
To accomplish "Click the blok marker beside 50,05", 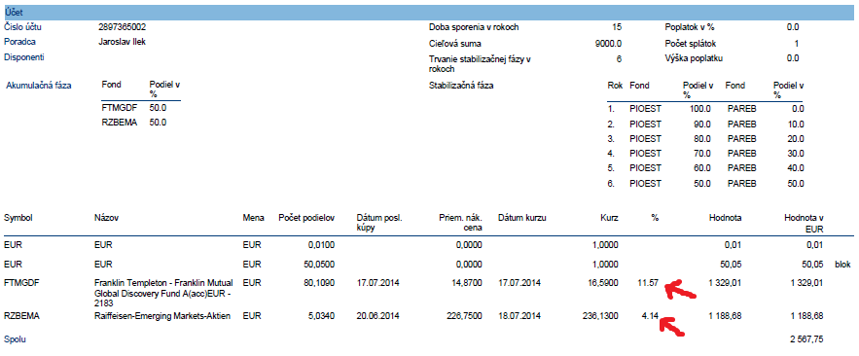I will click(x=842, y=264).
